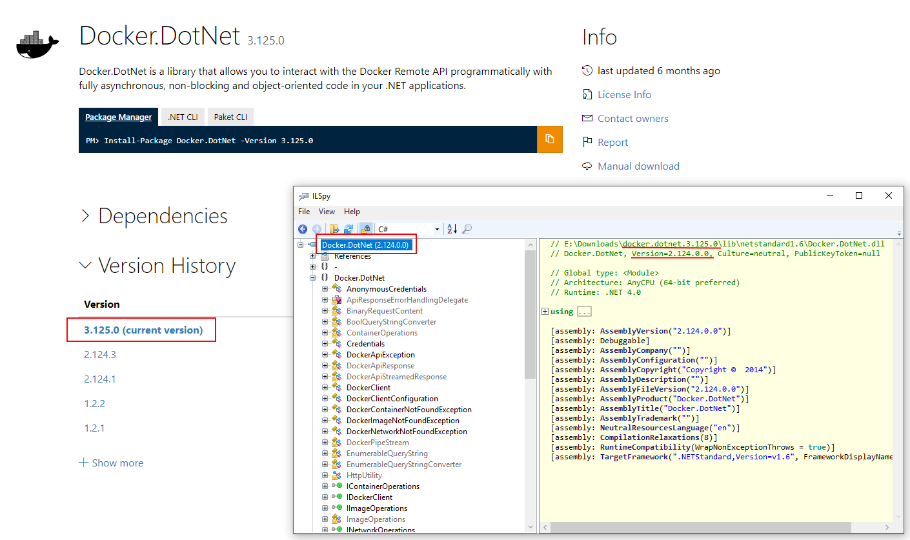Refresh assemblies with the refresh icon
This screenshot has width=910, height=540.
tap(349, 228)
